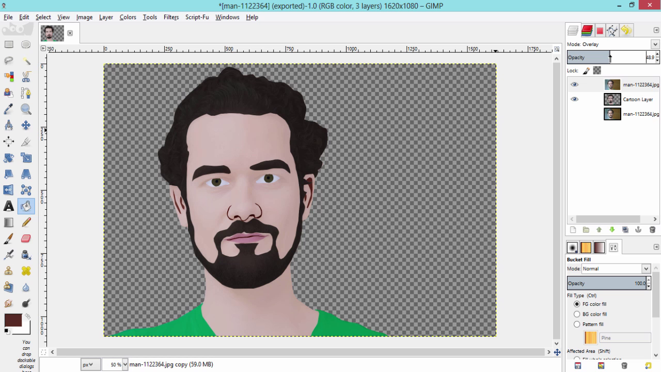Select the Pattern fill option
Image resolution: width=661 pixels, height=372 pixels.
[577, 324]
